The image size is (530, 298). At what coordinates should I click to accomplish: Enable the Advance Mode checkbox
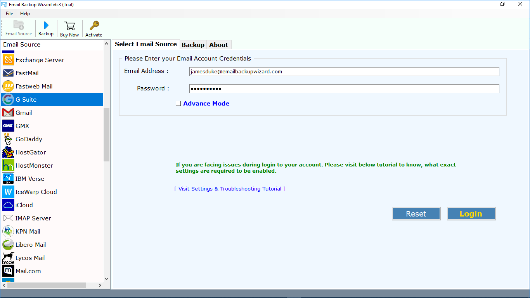[x=178, y=104]
